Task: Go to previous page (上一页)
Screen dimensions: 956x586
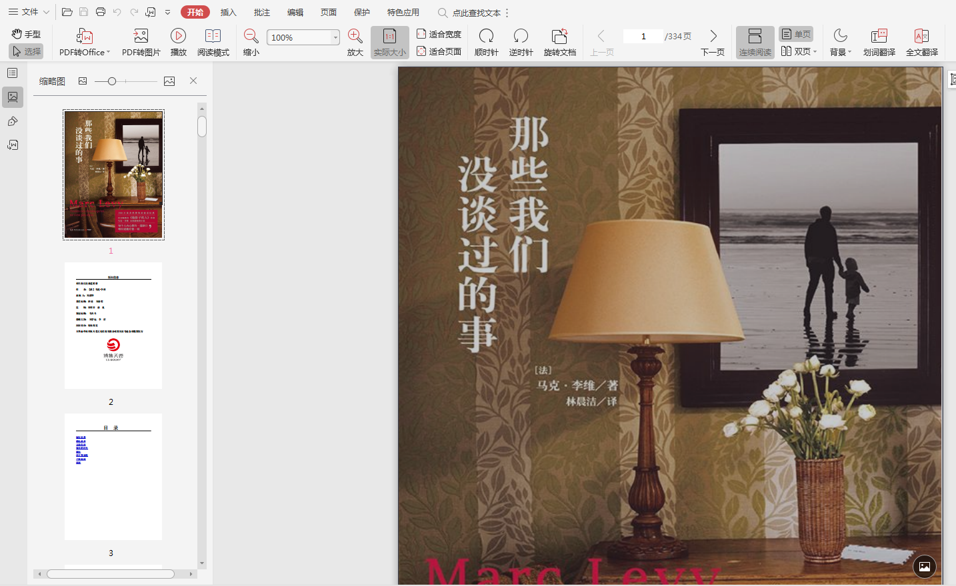Action: [x=601, y=43]
